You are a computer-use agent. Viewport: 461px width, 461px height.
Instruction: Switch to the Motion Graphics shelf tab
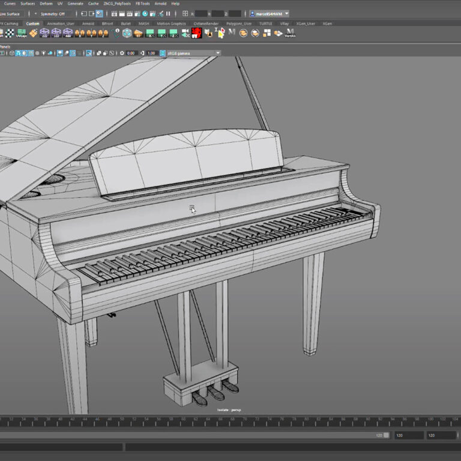tap(171, 23)
